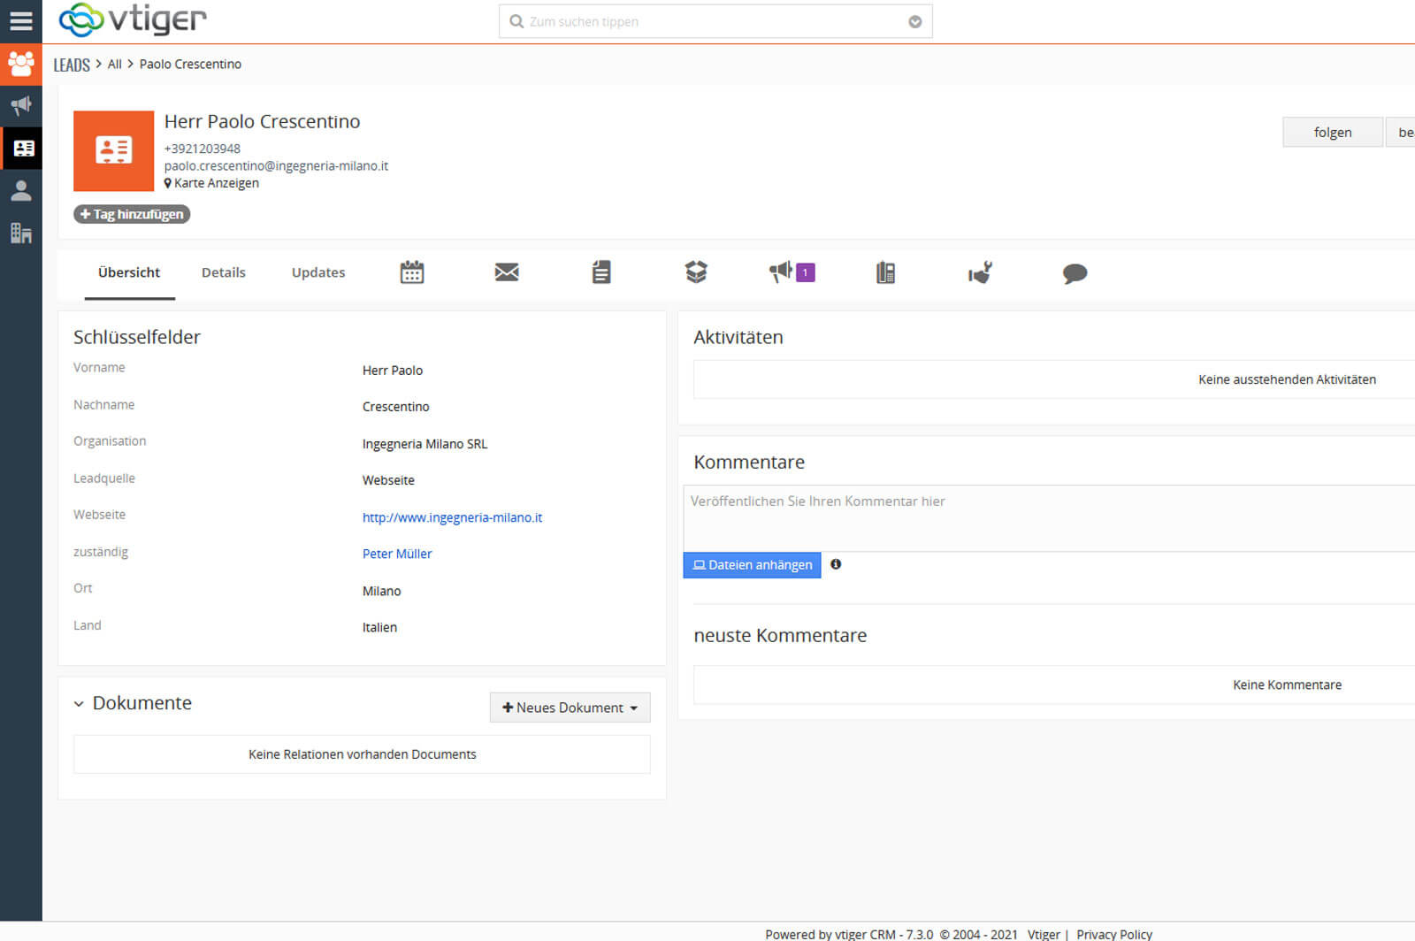Screen dimensions: 1415x941
Task: Open the Contacts person sidebar icon
Action: click(x=20, y=191)
